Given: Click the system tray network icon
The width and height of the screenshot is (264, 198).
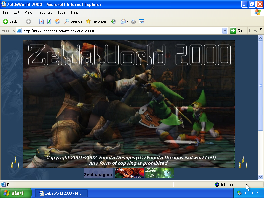Looking at the screenshot, I should point(239,193).
